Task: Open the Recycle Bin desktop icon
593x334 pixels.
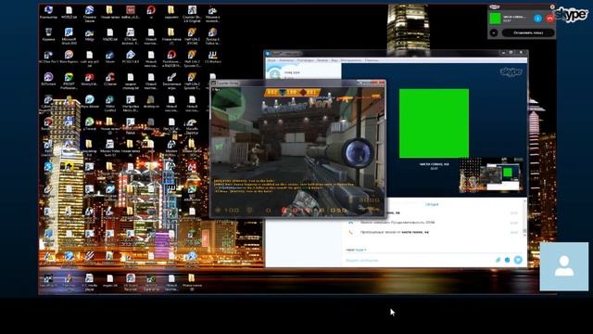Action: pyautogui.click(x=48, y=35)
